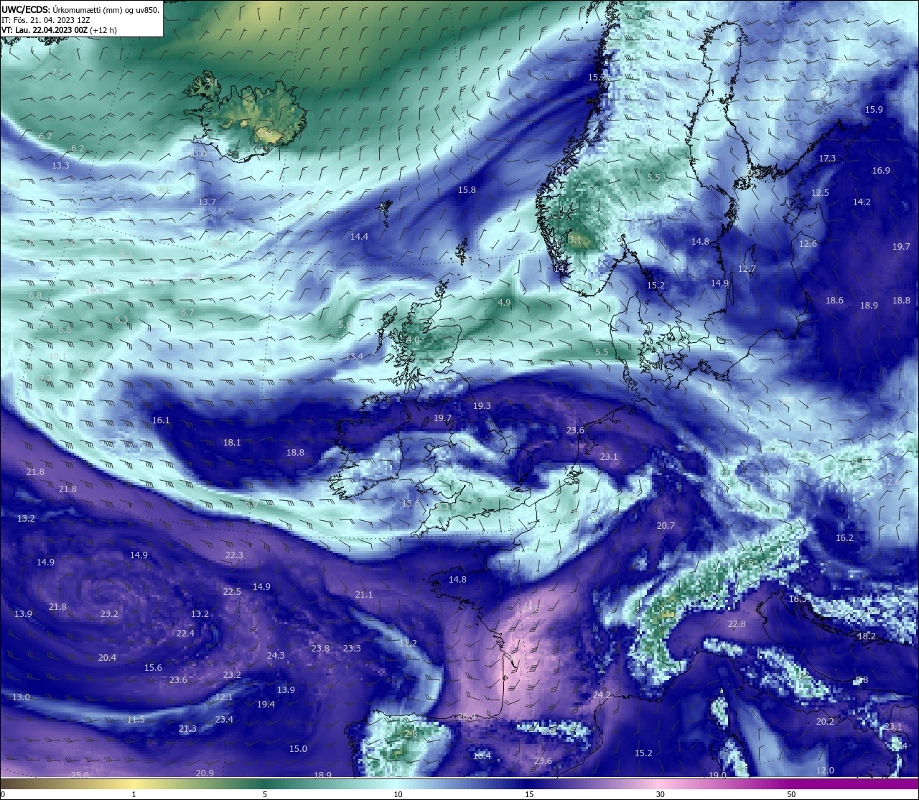The height and width of the screenshot is (800, 919).
Task: Click the value 24.3 in the Atlantic
Action: 276,656
